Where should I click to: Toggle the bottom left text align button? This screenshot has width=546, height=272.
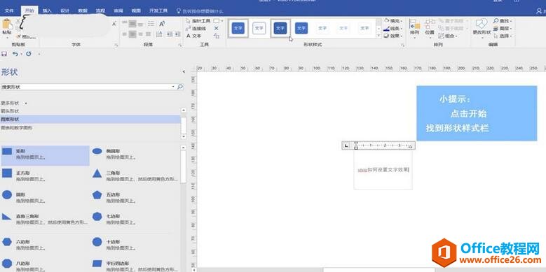[125, 34]
